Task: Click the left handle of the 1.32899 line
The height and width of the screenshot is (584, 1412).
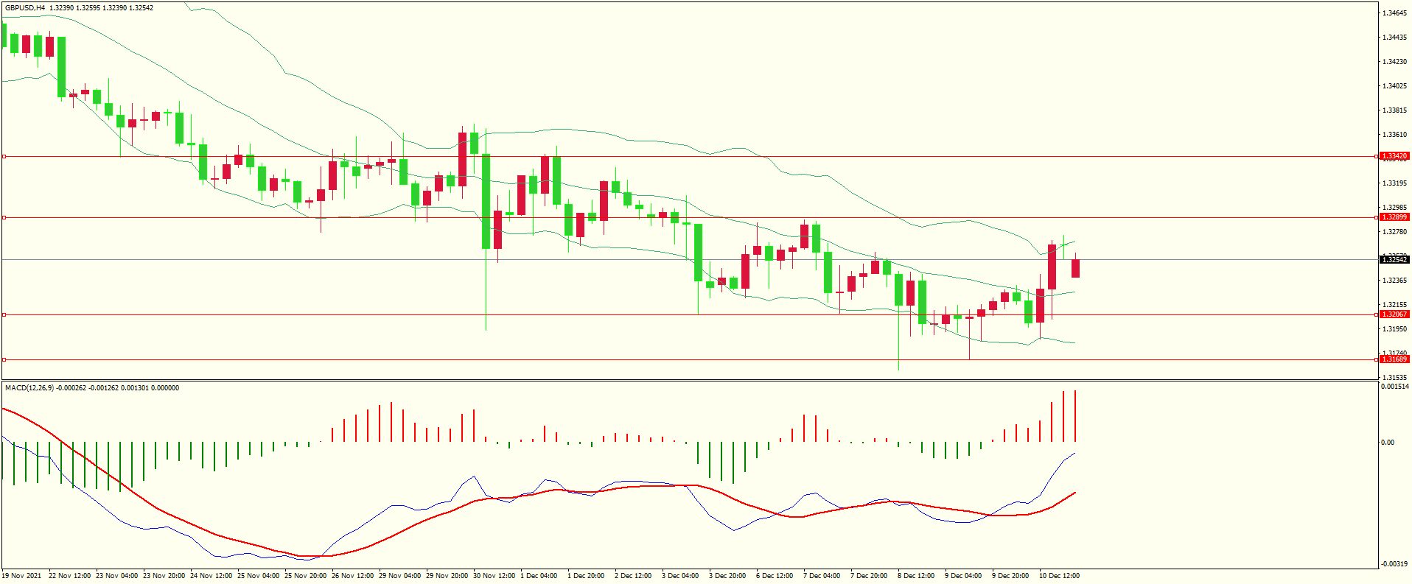Action: (4, 218)
